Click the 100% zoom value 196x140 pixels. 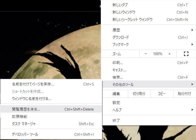tap(158, 54)
